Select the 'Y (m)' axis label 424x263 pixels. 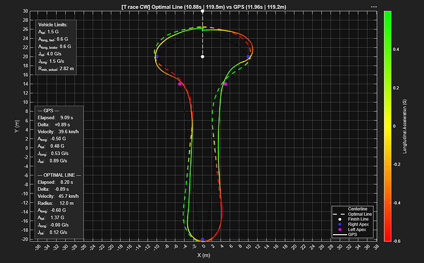click(x=17, y=126)
